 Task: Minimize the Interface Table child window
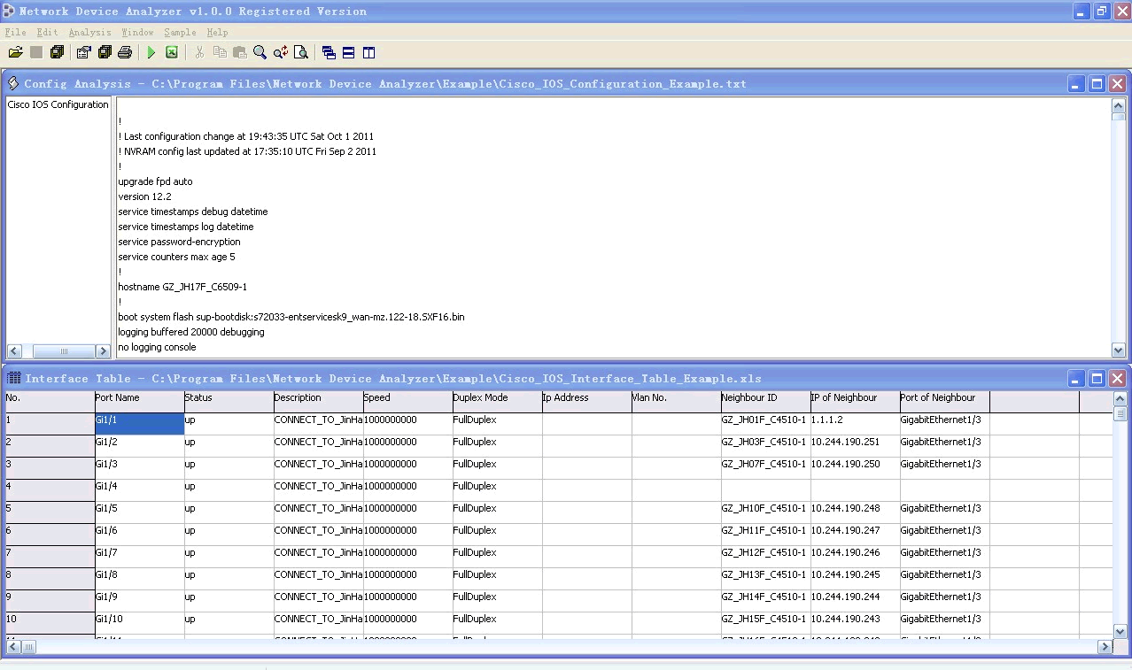[x=1076, y=379]
